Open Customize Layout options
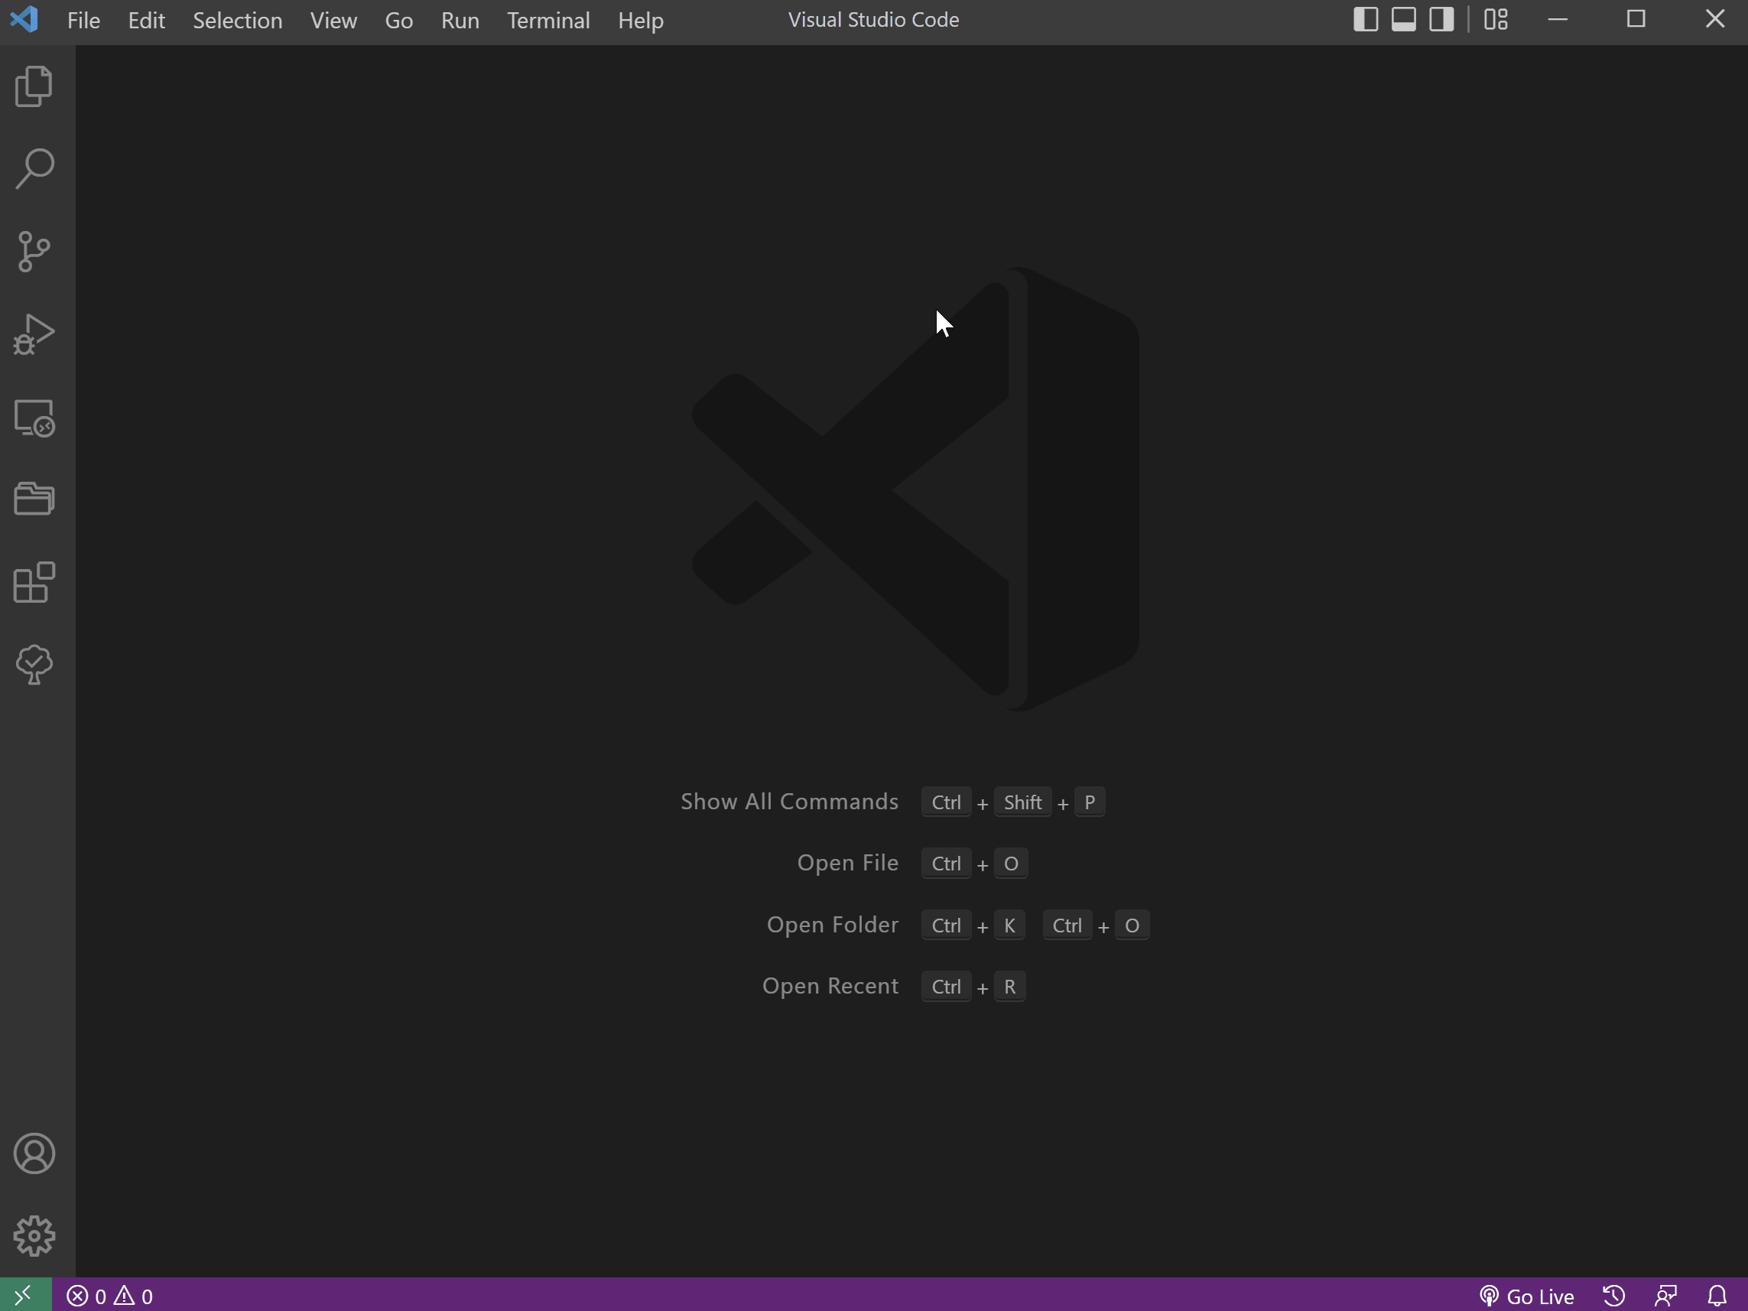Image resolution: width=1748 pixels, height=1311 pixels. click(x=1495, y=19)
